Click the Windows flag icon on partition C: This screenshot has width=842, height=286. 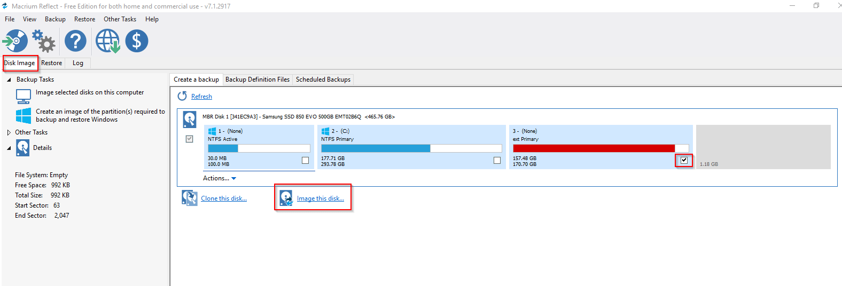coord(325,131)
